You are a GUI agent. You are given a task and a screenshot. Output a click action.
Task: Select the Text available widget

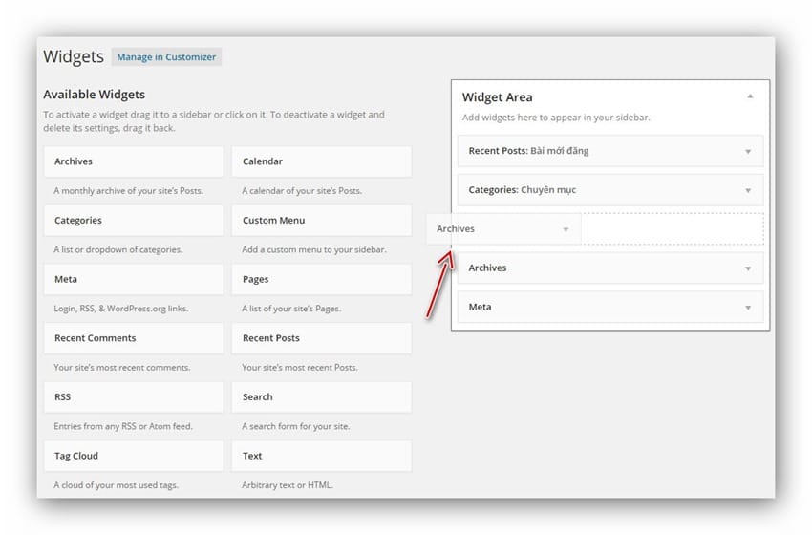(x=322, y=456)
